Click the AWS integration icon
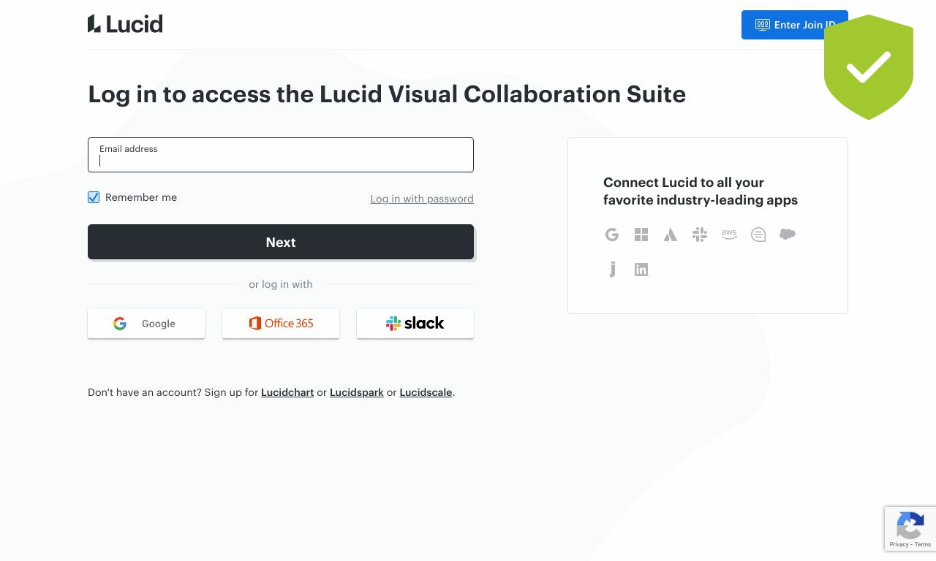 (x=729, y=234)
